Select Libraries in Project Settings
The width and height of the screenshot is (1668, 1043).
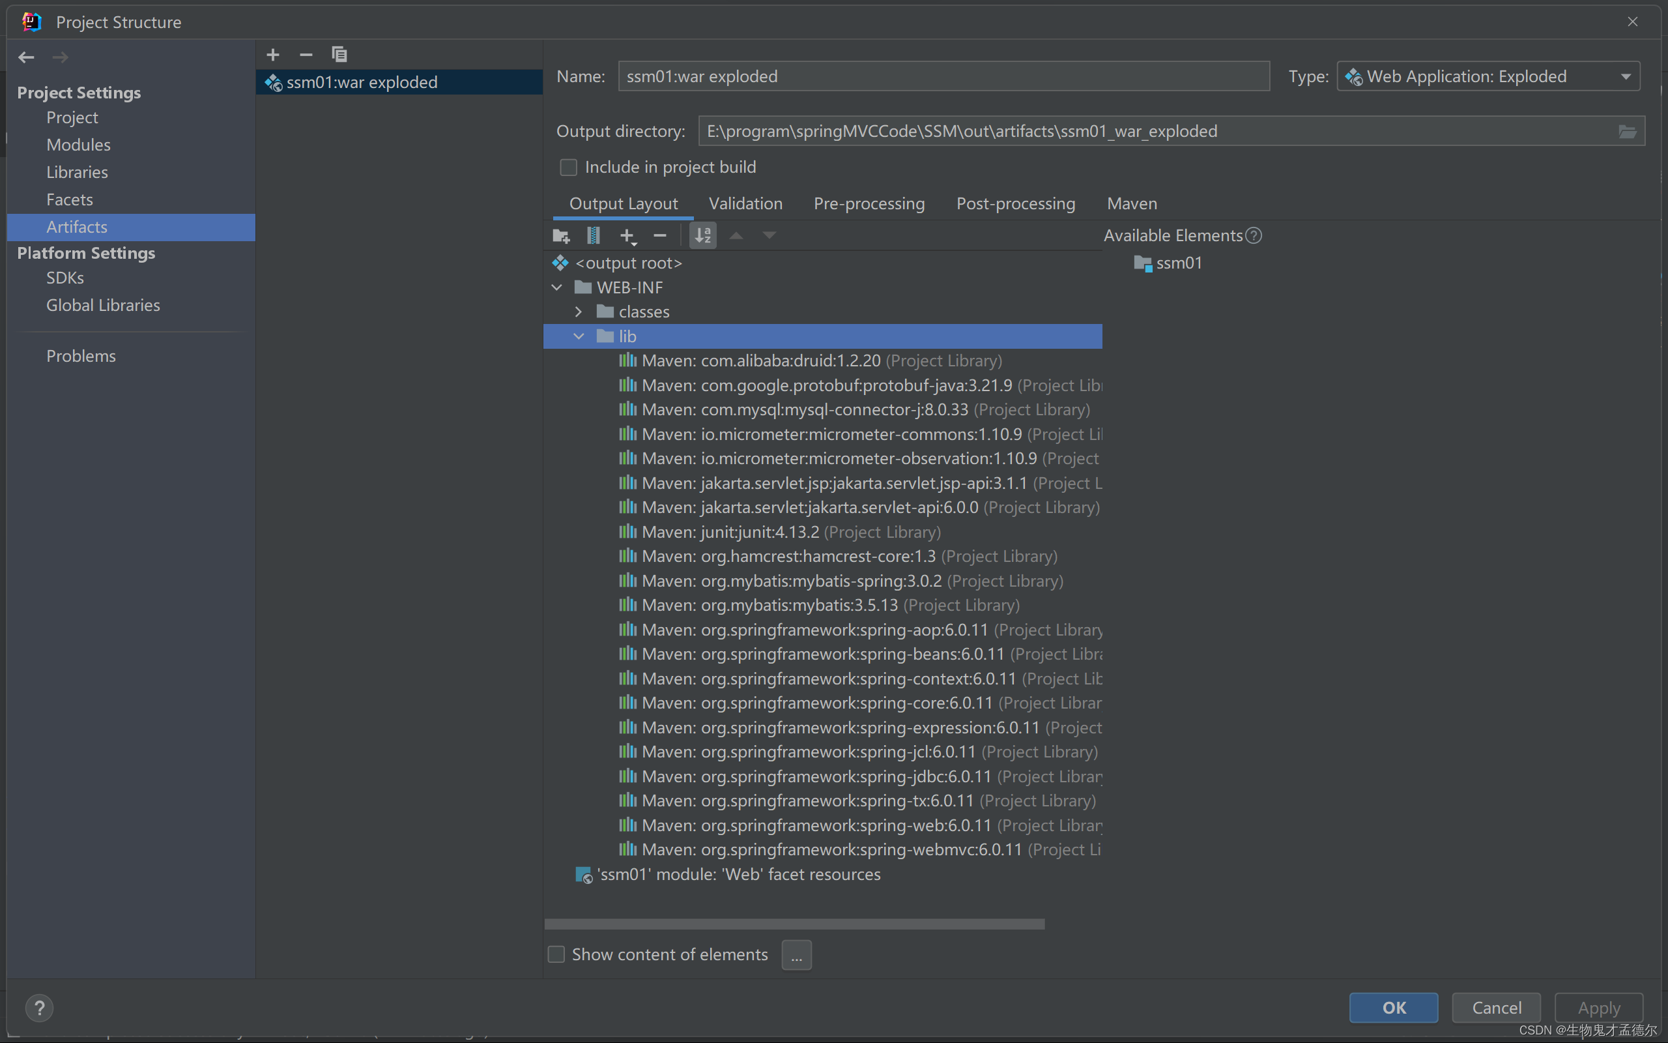[x=77, y=173]
